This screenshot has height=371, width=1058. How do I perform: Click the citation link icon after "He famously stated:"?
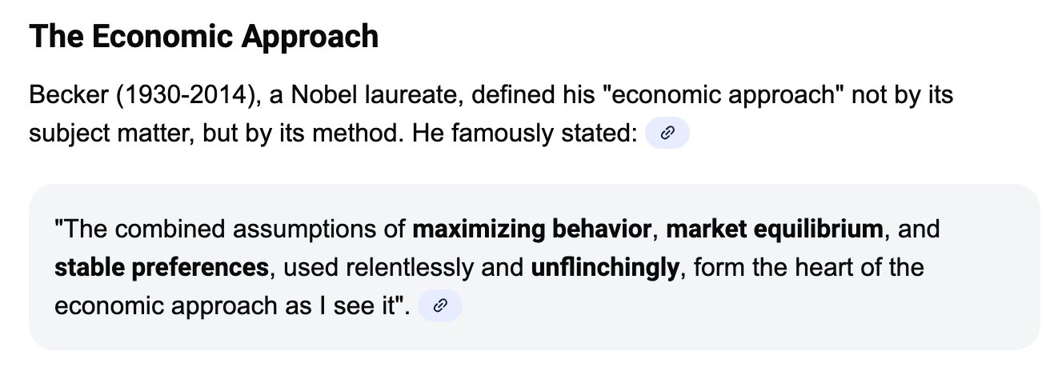coord(667,134)
